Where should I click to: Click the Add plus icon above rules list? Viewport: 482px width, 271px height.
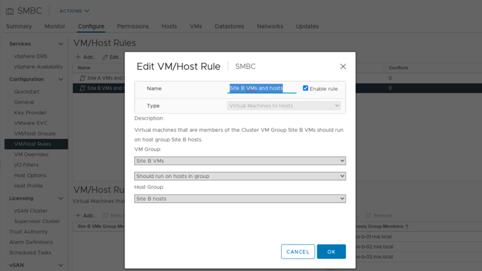[x=78, y=57]
